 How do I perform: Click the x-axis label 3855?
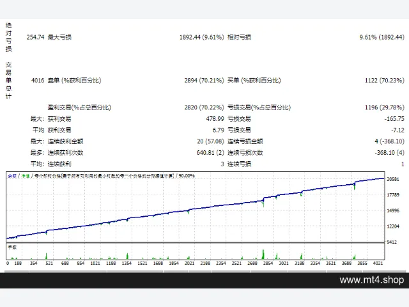[362, 263]
